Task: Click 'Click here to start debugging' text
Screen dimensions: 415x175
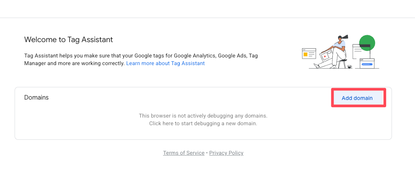Action: pyautogui.click(x=203, y=123)
